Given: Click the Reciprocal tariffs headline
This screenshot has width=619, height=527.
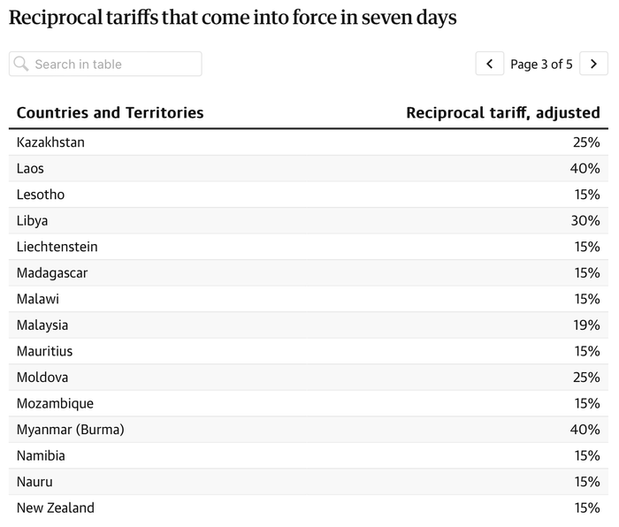Looking at the screenshot, I should pos(233,19).
